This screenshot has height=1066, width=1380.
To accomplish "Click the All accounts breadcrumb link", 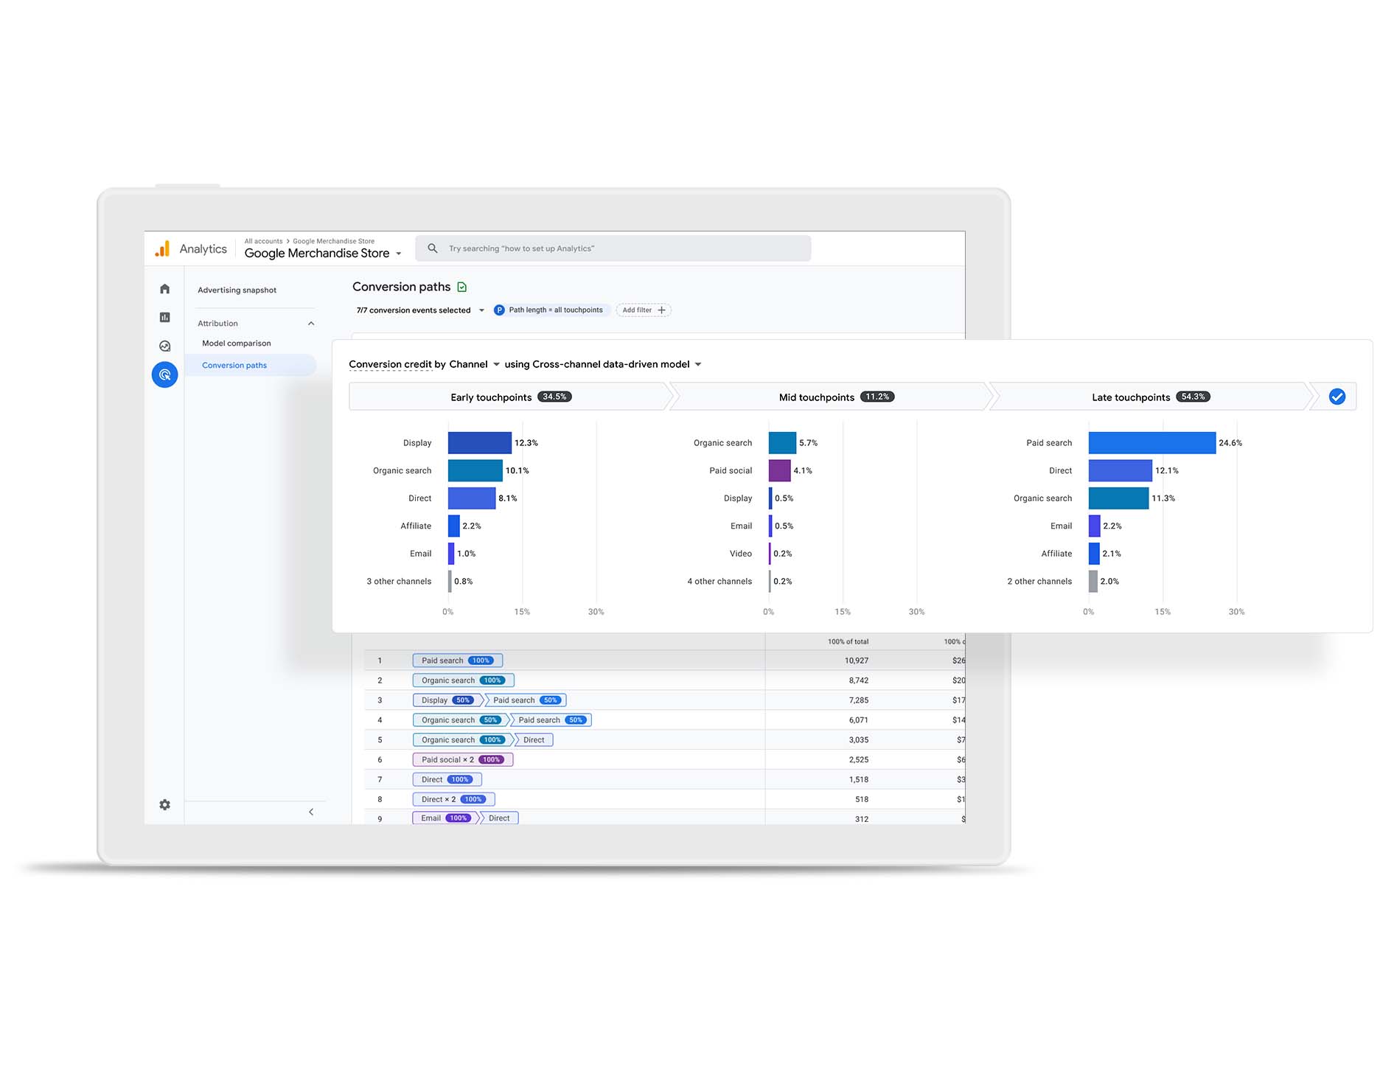I will (263, 241).
